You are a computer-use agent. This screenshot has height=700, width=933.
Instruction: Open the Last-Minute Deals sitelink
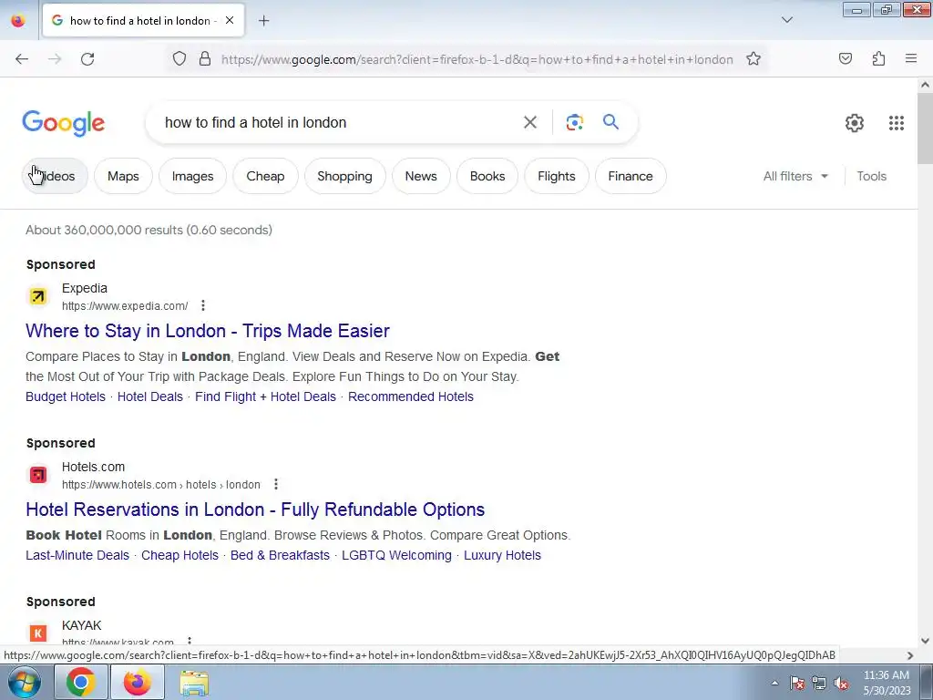pyautogui.click(x=77, y=555)
